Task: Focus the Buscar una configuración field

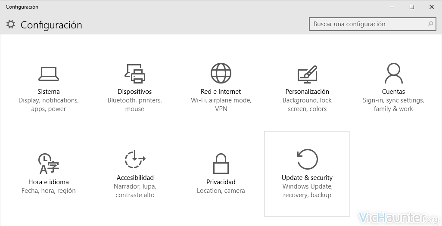Action: (372, 24)
